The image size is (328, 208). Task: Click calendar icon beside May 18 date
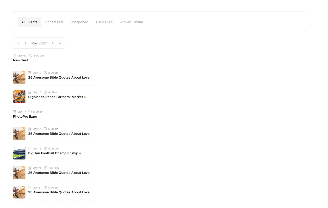tap(30, 148)
